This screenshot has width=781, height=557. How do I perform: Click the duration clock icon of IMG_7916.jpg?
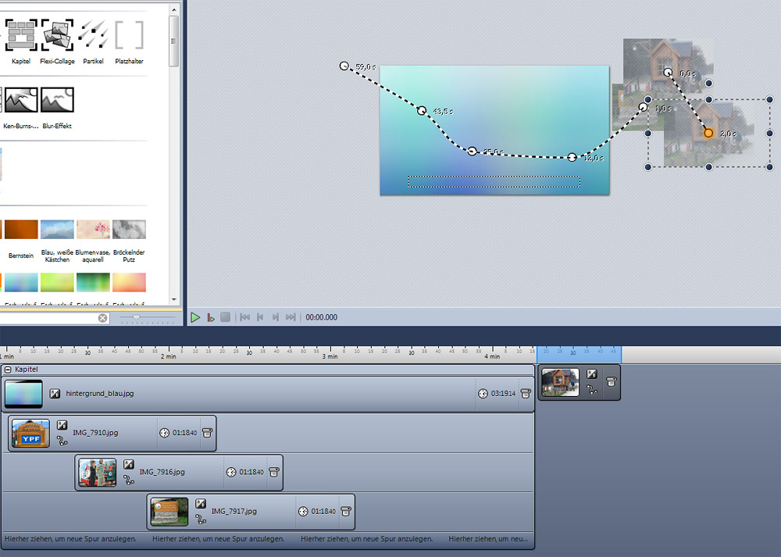[231, 472]
